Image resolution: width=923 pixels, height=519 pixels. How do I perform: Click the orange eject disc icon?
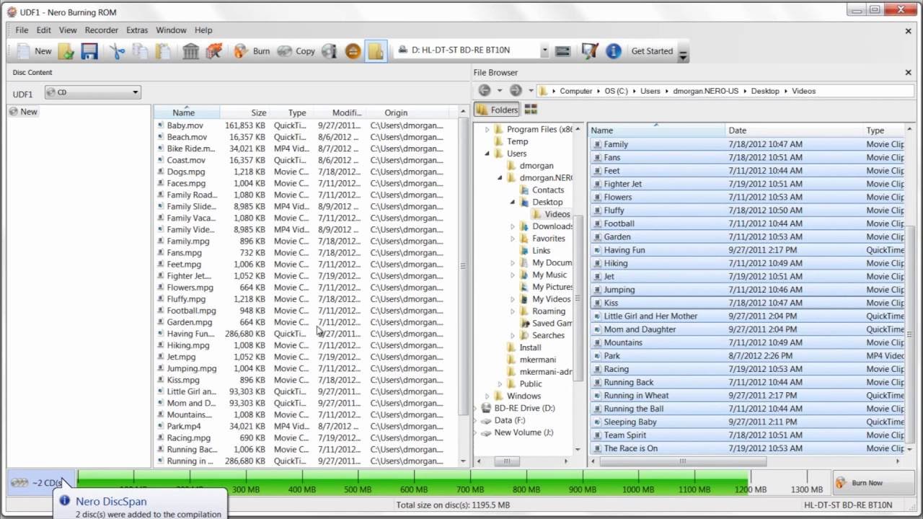[x=353, y=51]
